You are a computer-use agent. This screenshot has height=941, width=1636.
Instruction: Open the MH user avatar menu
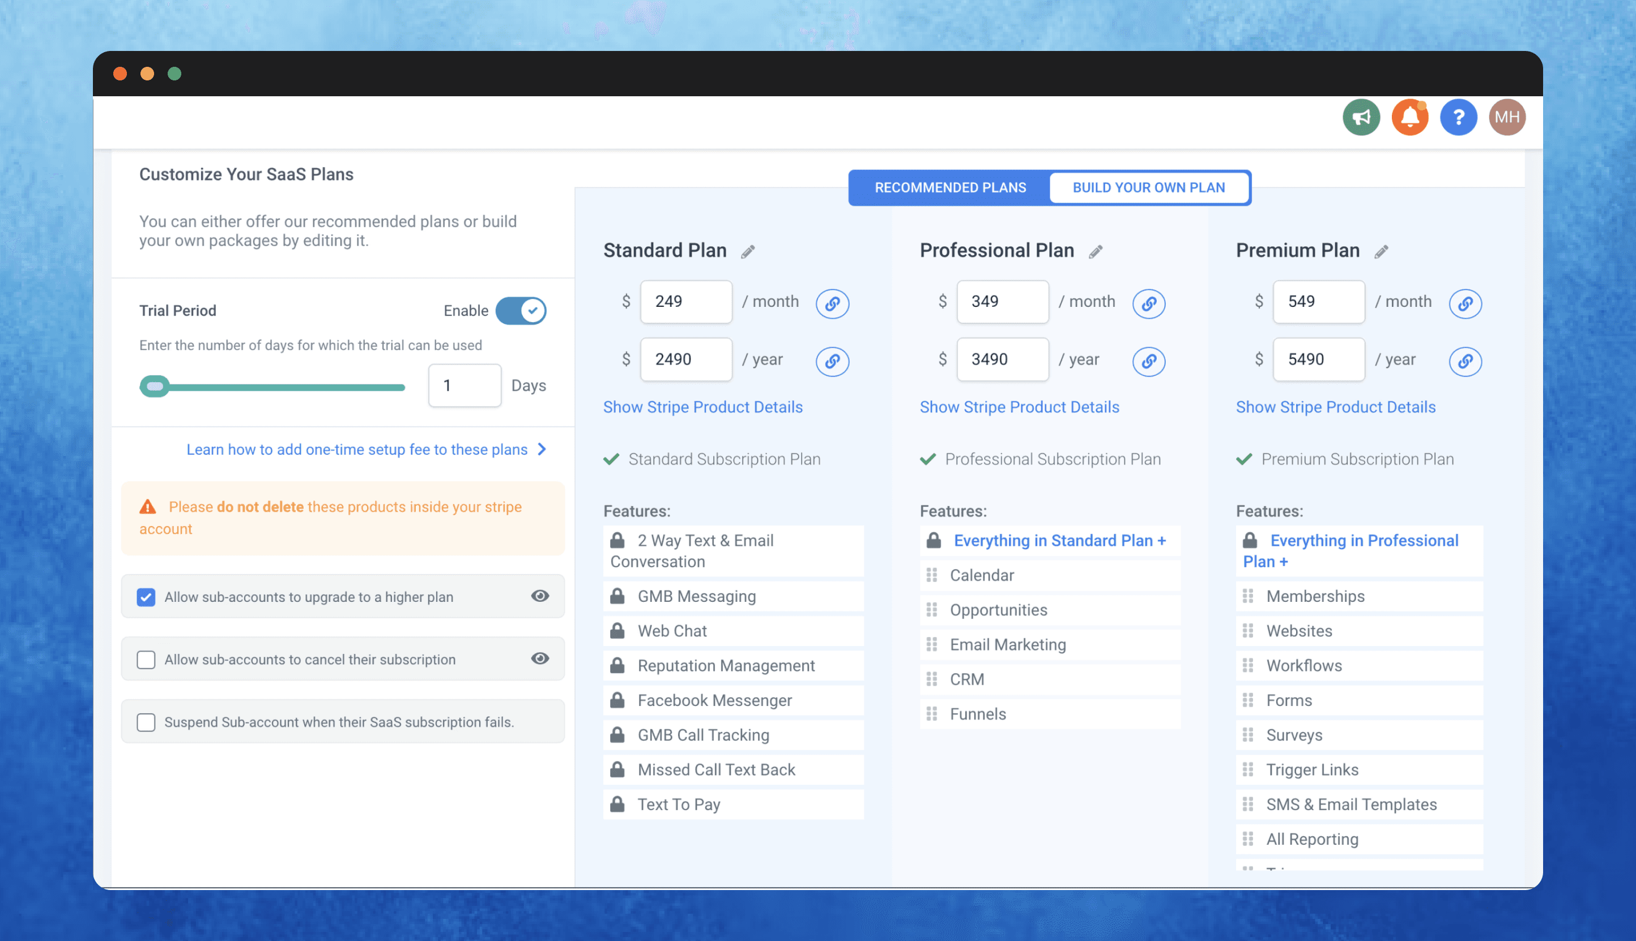1506,117
